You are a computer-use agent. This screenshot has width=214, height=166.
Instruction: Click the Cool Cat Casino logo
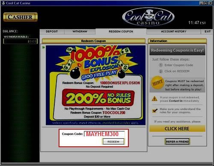pos(148,17)
